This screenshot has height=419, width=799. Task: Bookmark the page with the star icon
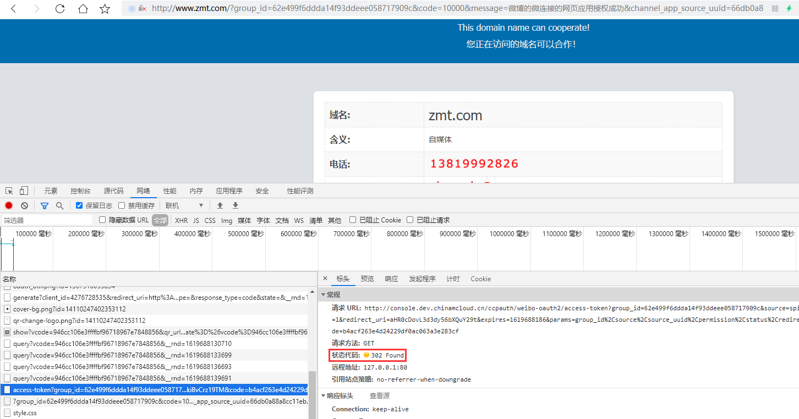(105, 9)
